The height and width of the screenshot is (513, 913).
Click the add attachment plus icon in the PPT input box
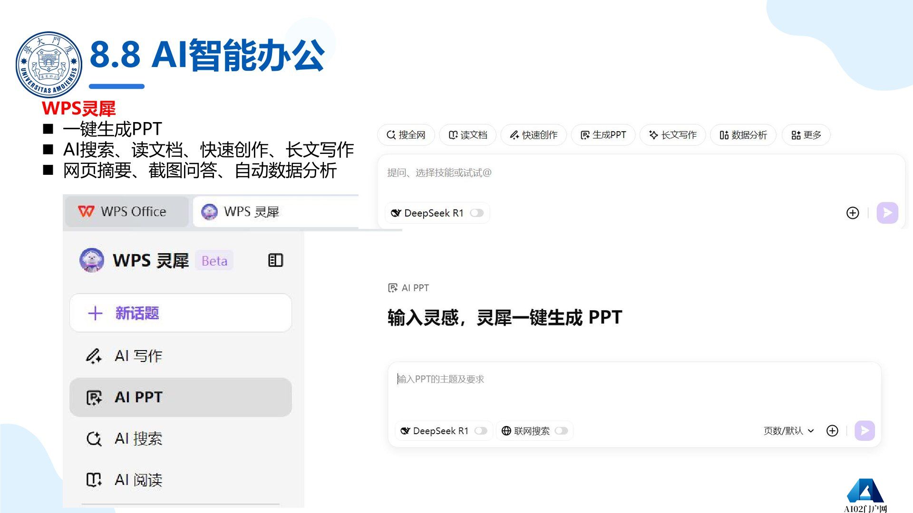click(x=832, y=431)
